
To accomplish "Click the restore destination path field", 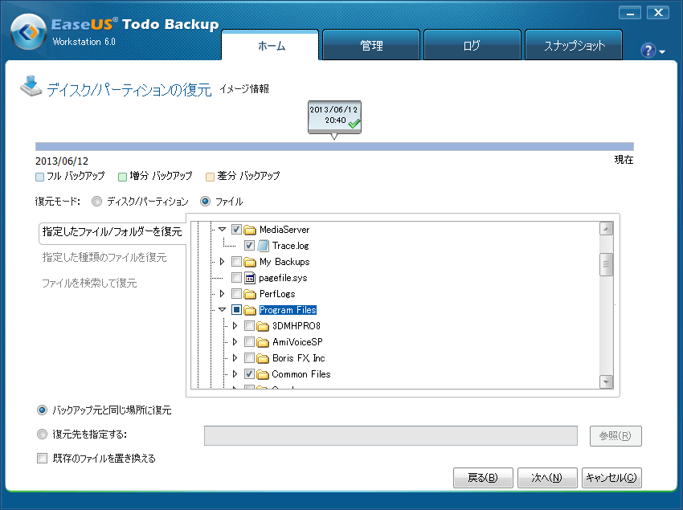I will (x=391, y=435).
